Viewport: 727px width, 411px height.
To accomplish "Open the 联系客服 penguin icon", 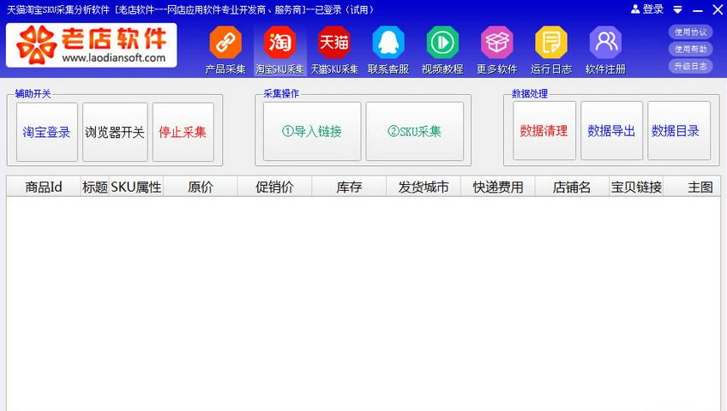I will (x=388, y=43).
